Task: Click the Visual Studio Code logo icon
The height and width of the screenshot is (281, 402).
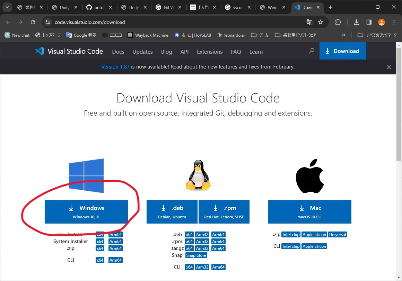Action: (40, 51)
